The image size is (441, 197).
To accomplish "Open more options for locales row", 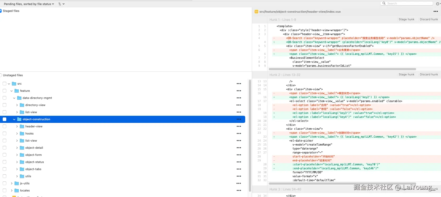I will pyautogui.click(x=239, y=190).
